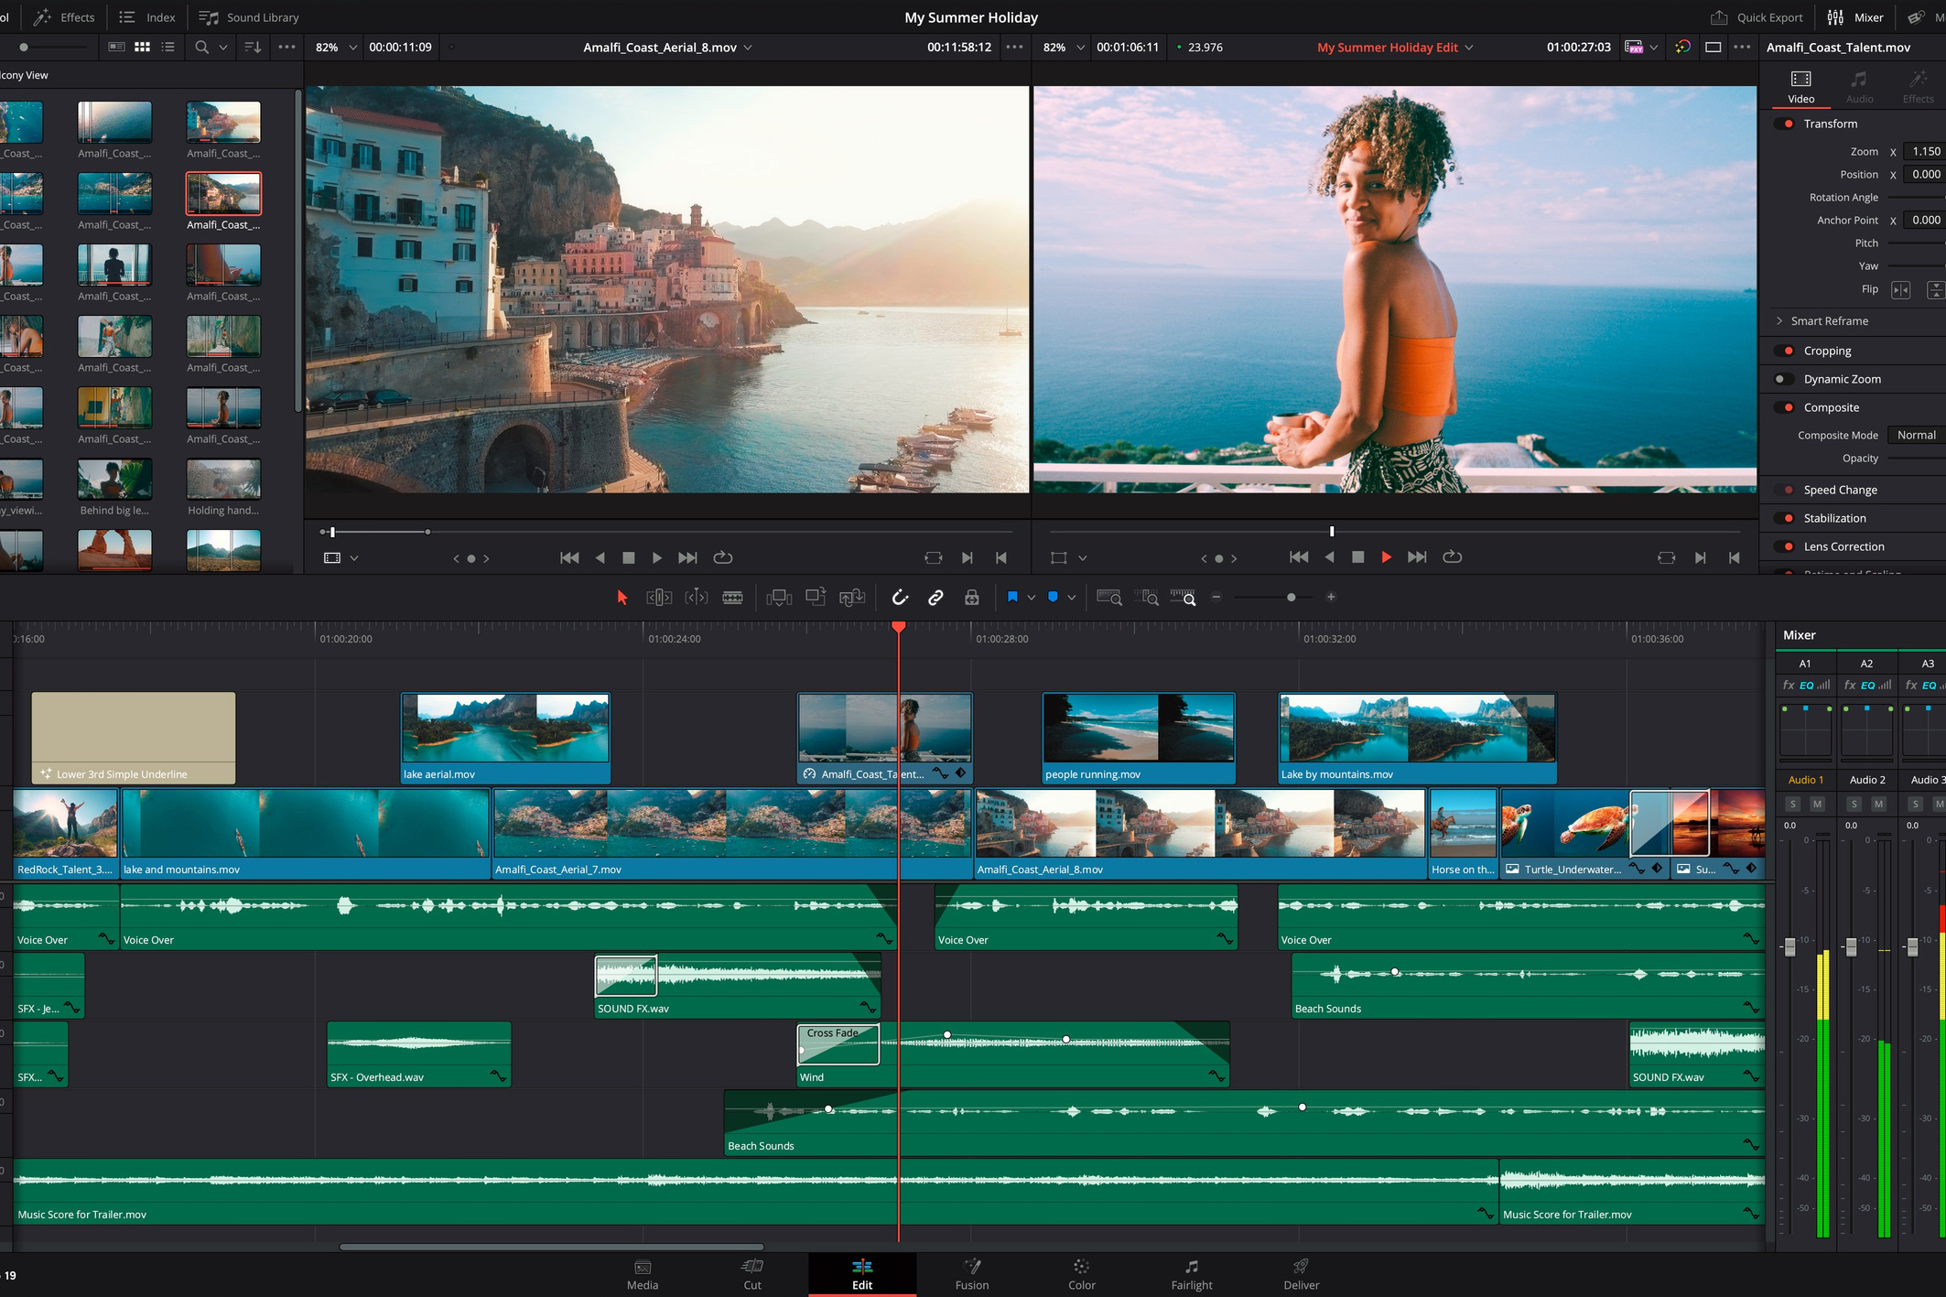The width and height of the screenshot is (1946, 1297).
Task: Click loop button in source viewer
Action: tap(723, 557)
